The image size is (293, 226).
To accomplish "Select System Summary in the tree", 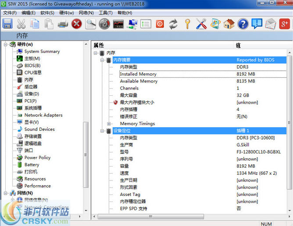I will (x=42, y=52).
